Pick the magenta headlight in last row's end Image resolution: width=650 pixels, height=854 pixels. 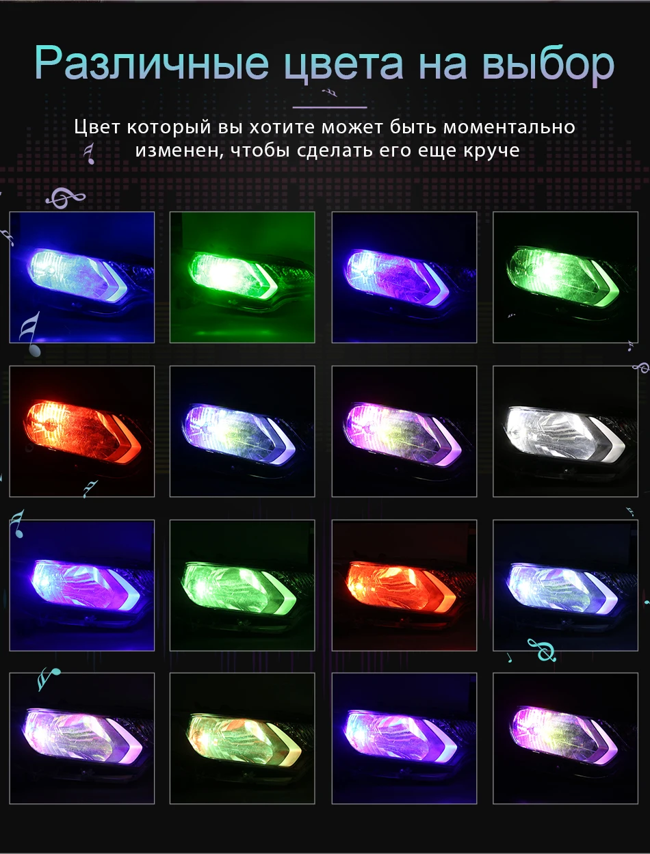[566, 738]
